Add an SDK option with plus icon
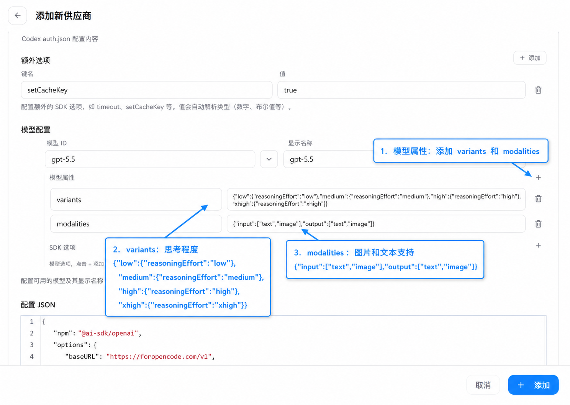The image size is (570, 405). [538, 245]
